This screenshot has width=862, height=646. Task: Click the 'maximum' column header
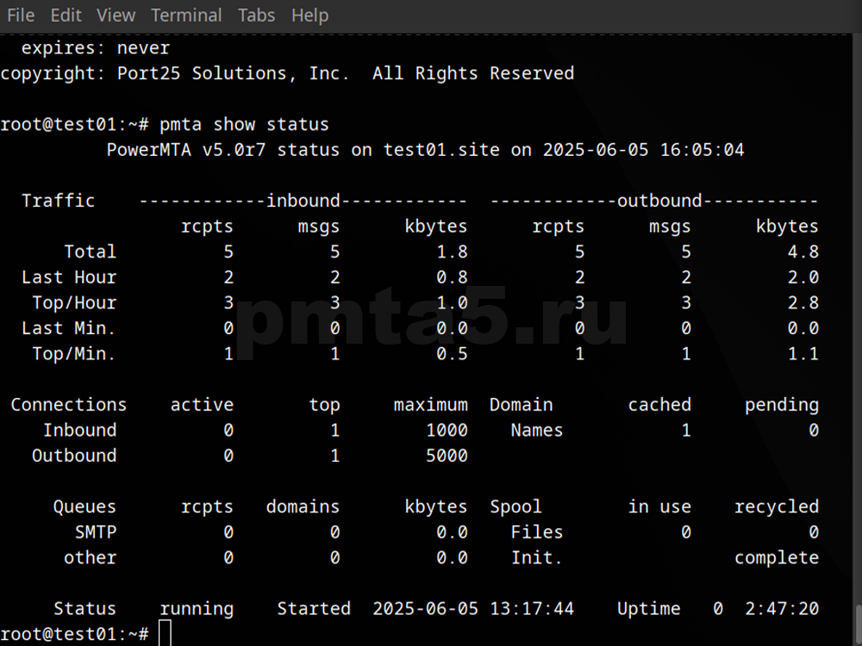(x=430, y=405)
